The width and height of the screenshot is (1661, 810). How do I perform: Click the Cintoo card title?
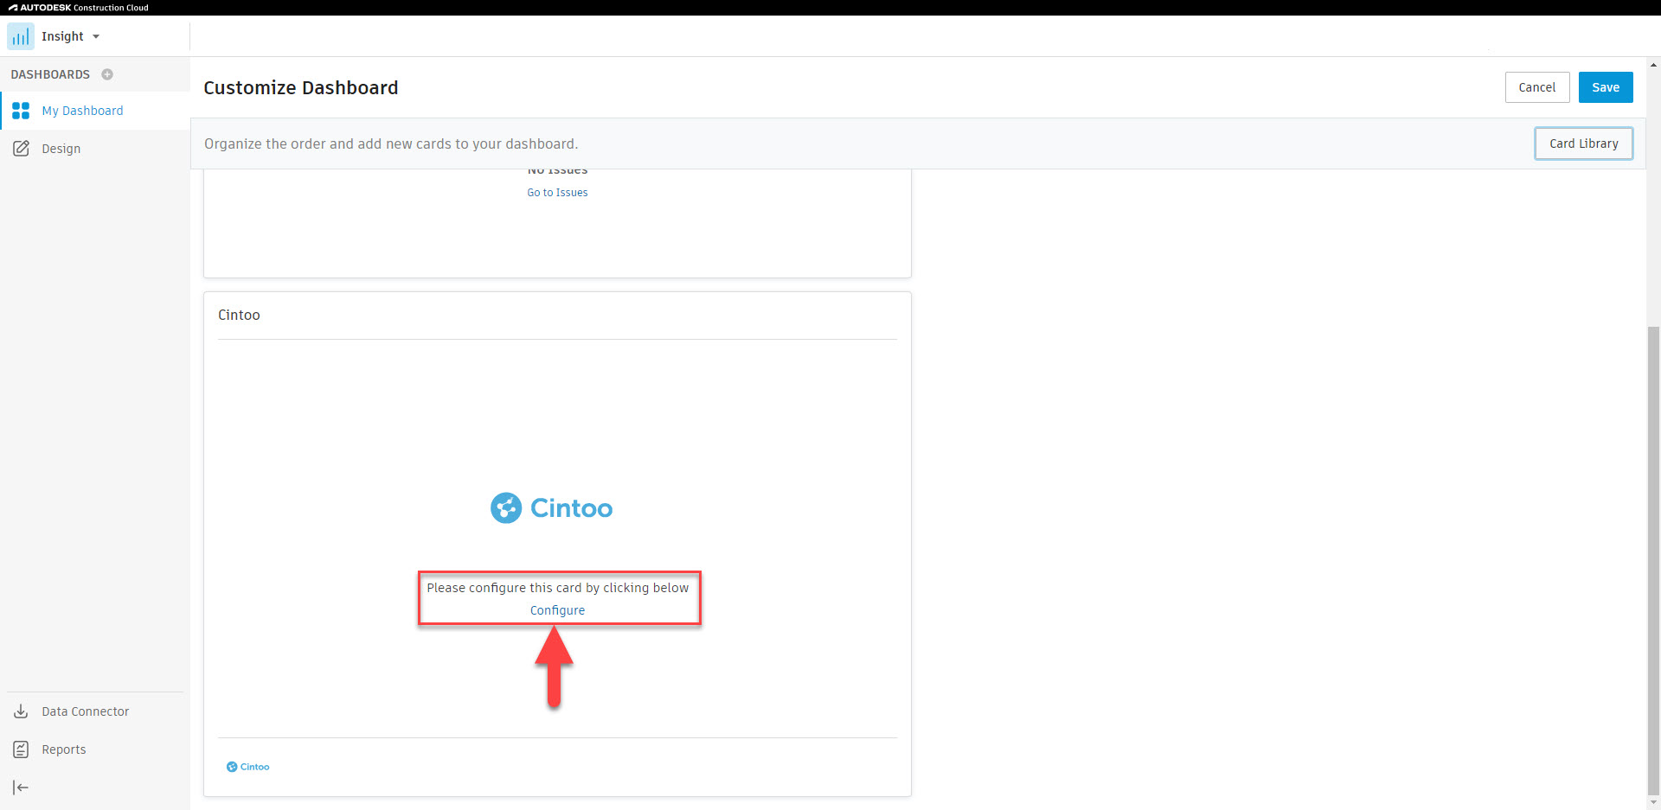(239, 315)
